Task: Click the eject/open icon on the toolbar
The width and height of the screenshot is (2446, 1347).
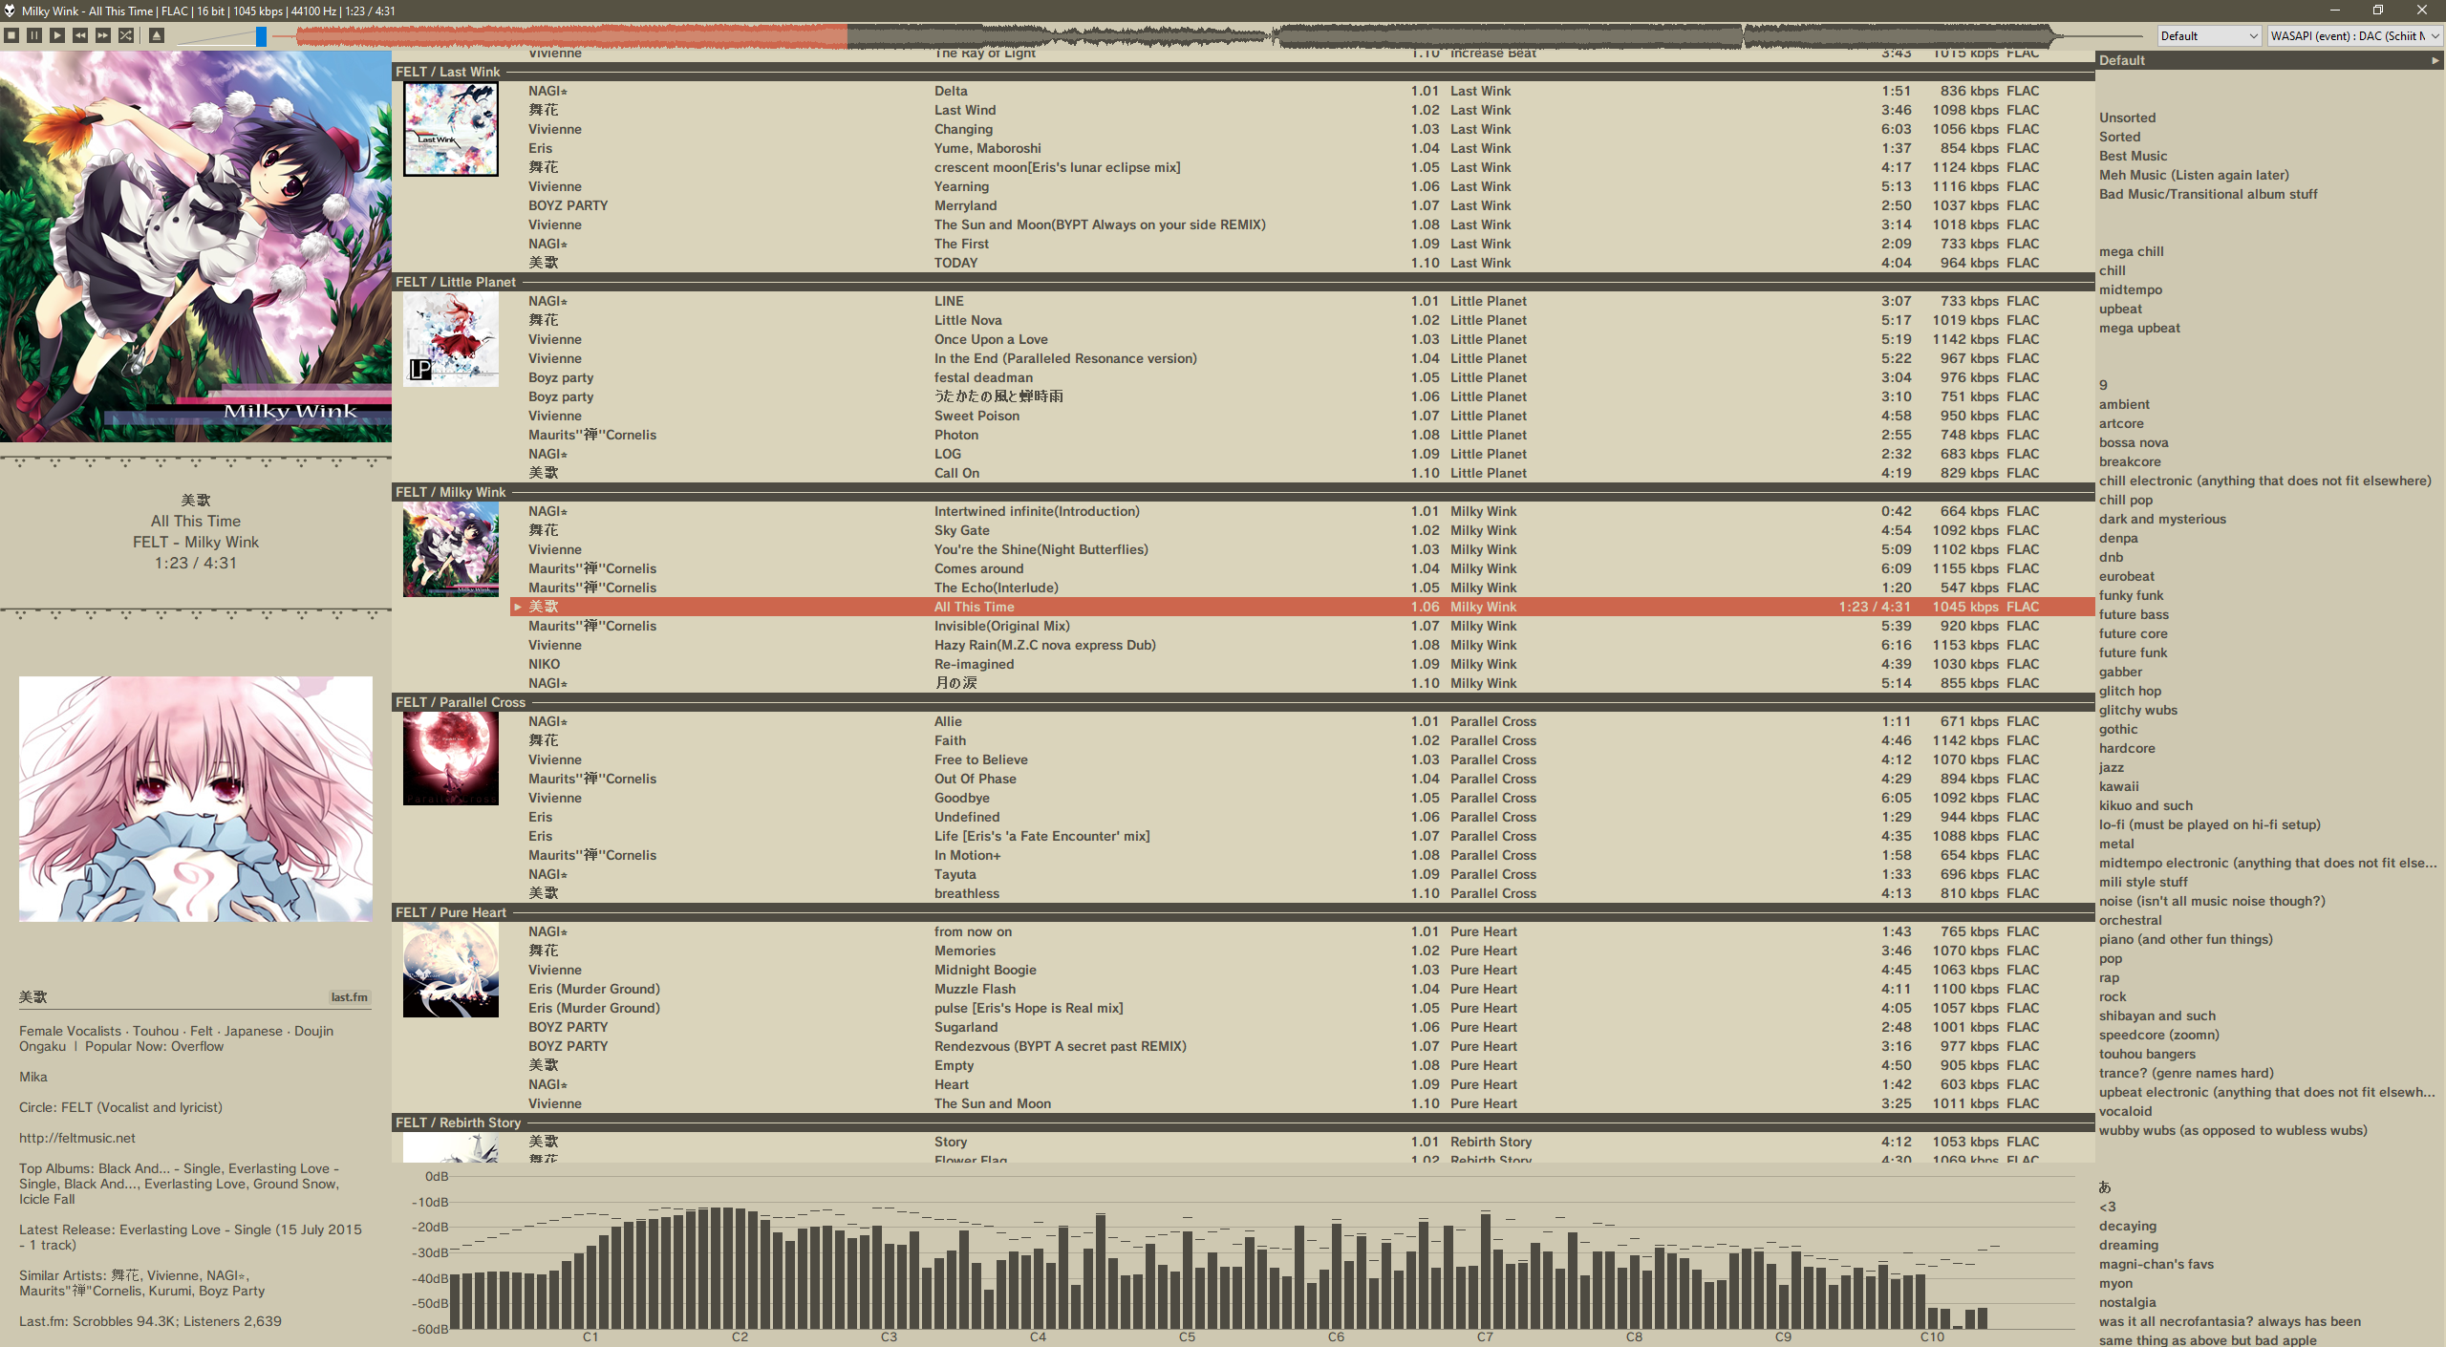Action: click(156, 35)
